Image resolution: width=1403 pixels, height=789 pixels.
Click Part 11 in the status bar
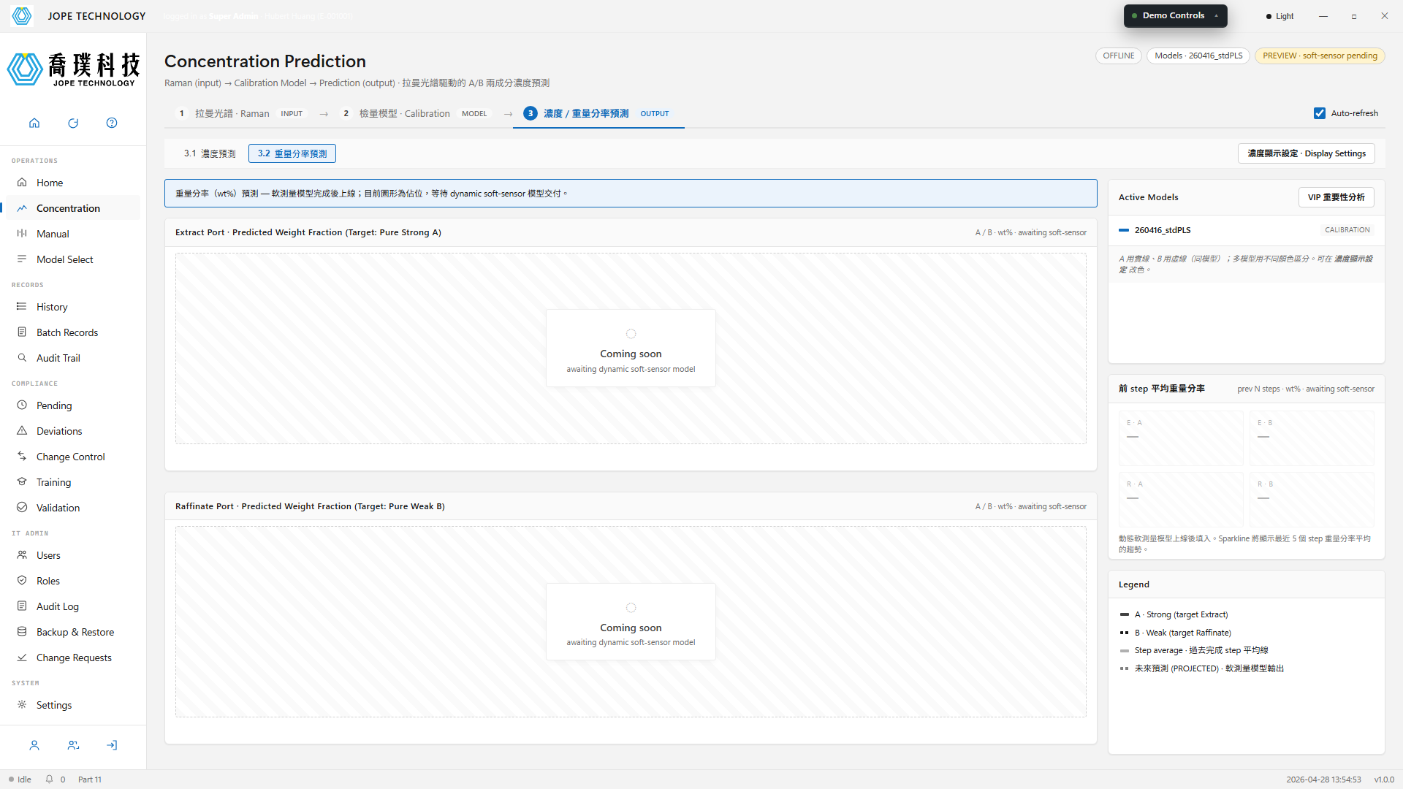point(90,780)
